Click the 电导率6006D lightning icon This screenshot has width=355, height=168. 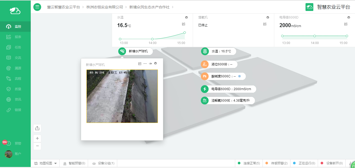coord(205,89)
